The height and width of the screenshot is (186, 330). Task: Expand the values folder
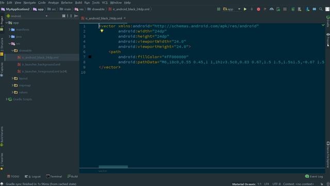point(12,92)
